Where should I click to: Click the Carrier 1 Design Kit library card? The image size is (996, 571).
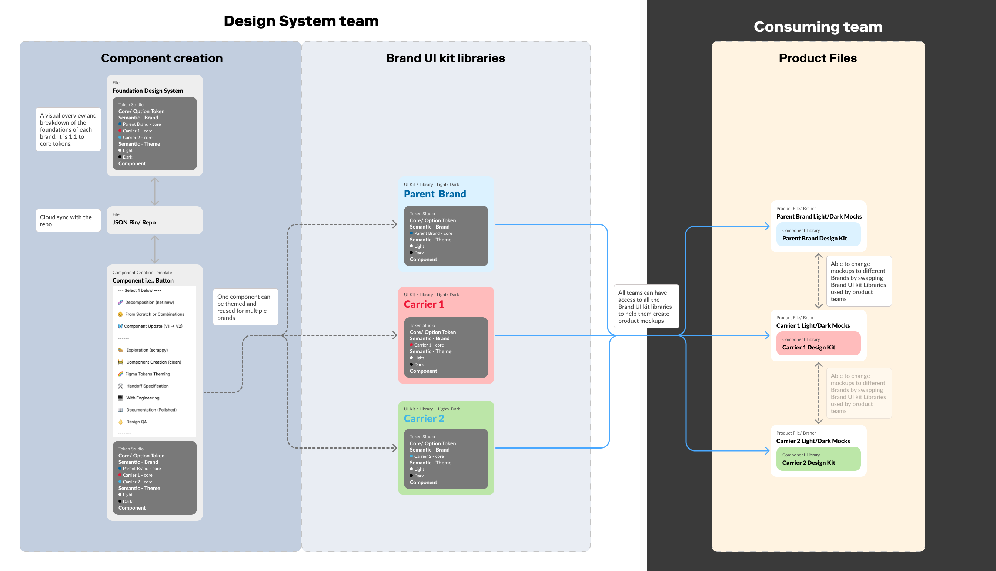pos(818,344)
